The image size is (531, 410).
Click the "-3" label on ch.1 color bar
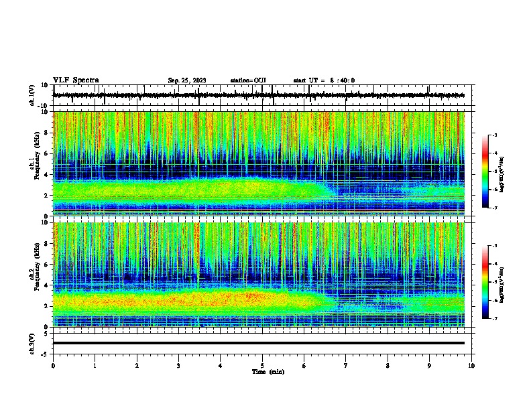(494, 135)
